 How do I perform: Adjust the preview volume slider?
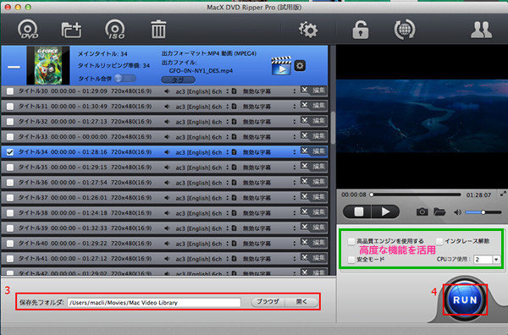point(483,212)
